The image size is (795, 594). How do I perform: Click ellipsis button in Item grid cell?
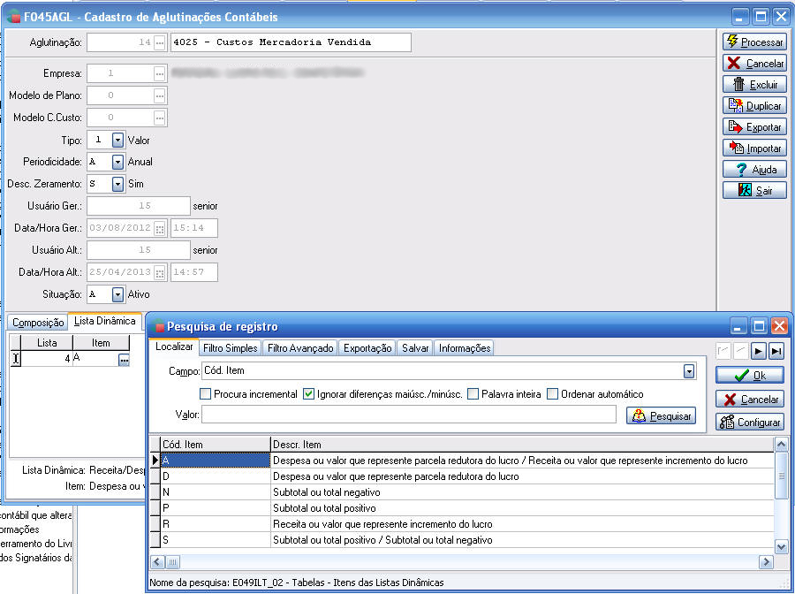(x=124, y=360)
